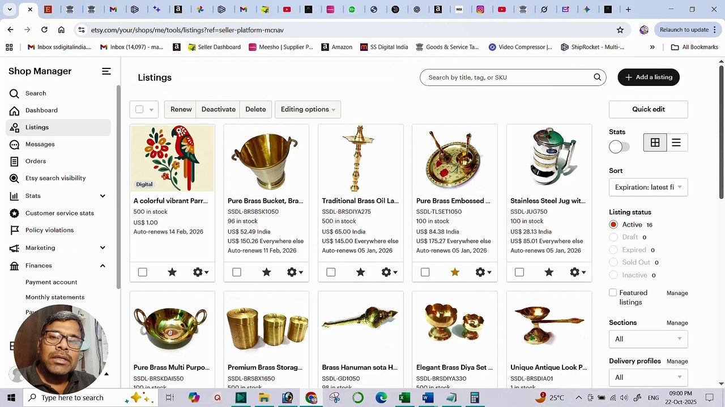725x407 pixels.
Task: Collapse the Shop Manager sidebar menu icon
Action: (x=106, y=71)
